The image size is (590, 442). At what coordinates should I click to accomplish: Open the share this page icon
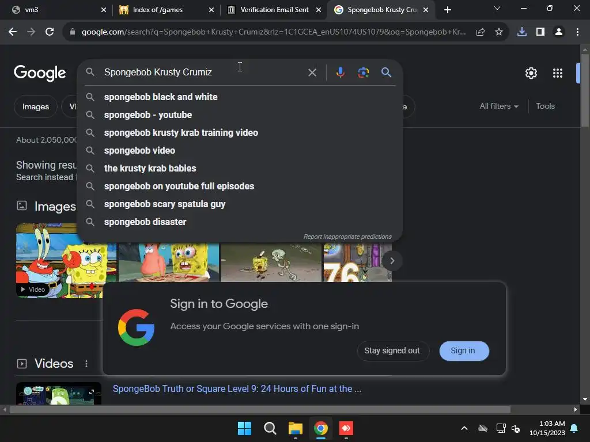coord(481,32)
